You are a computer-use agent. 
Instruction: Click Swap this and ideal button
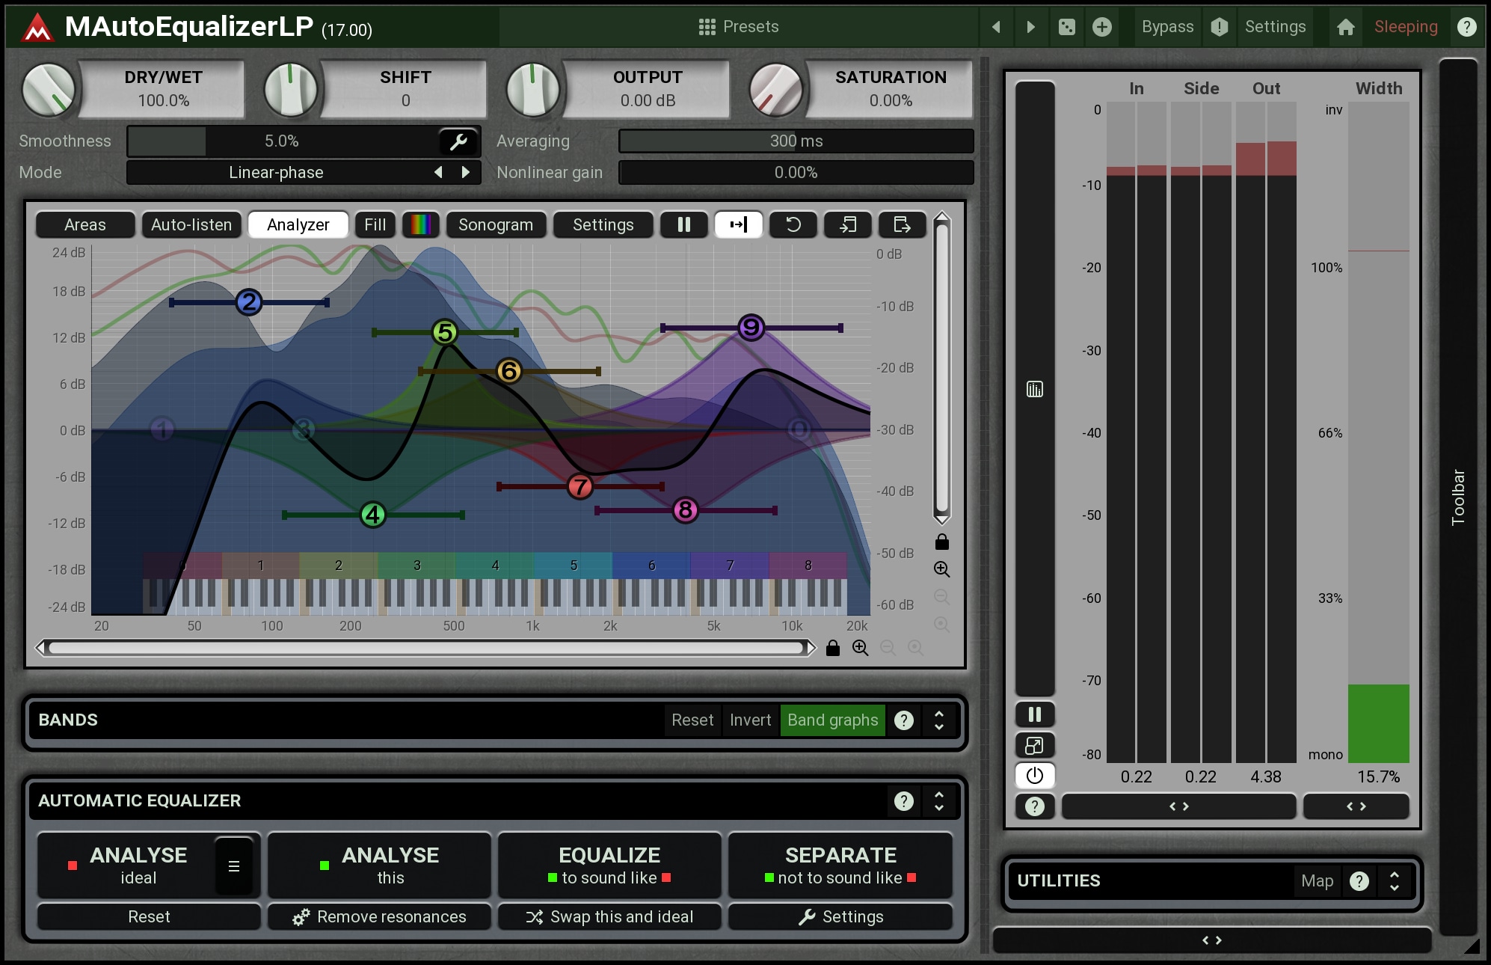(x=609, y=917)
